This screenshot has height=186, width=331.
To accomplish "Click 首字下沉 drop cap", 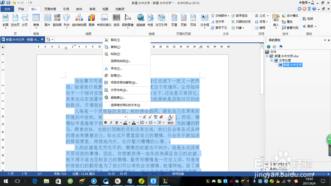I will (x=219, y=28).
